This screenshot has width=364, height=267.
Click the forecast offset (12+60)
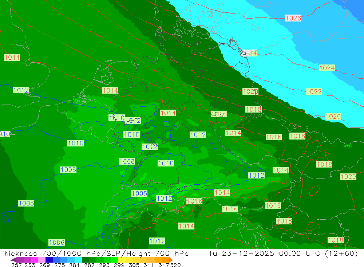click(x=341, y=253)
